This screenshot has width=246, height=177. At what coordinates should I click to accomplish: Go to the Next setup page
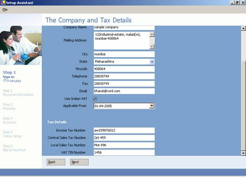click(x=79, y=162)
